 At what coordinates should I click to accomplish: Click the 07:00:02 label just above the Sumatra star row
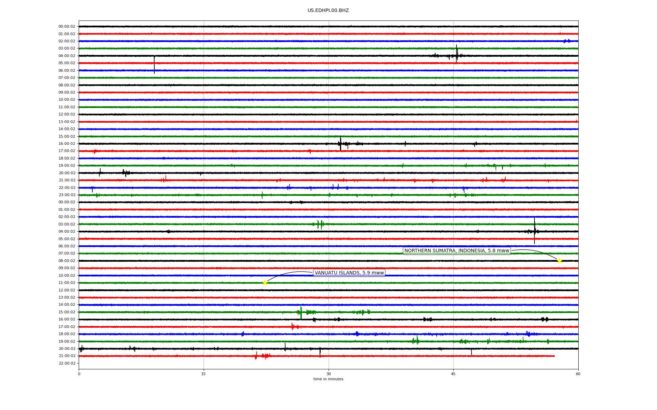(x=67, y=254)
